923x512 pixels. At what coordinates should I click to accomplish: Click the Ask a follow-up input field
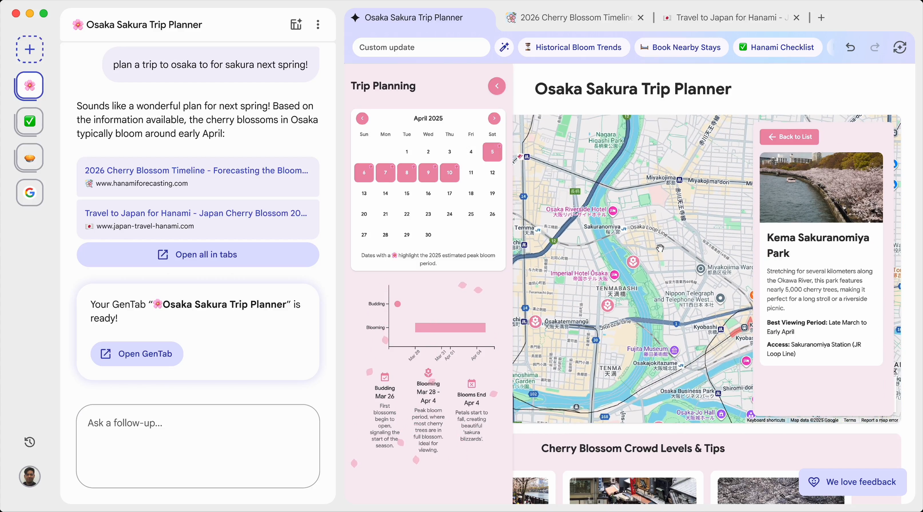coord(198,446)
